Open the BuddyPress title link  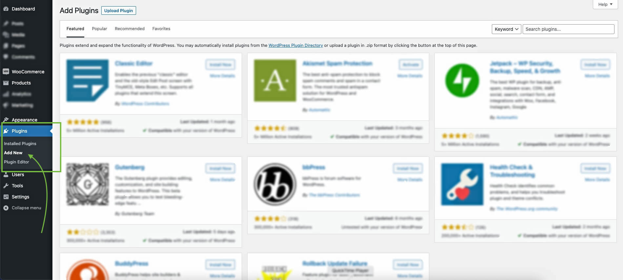click(x=132, y=264)
